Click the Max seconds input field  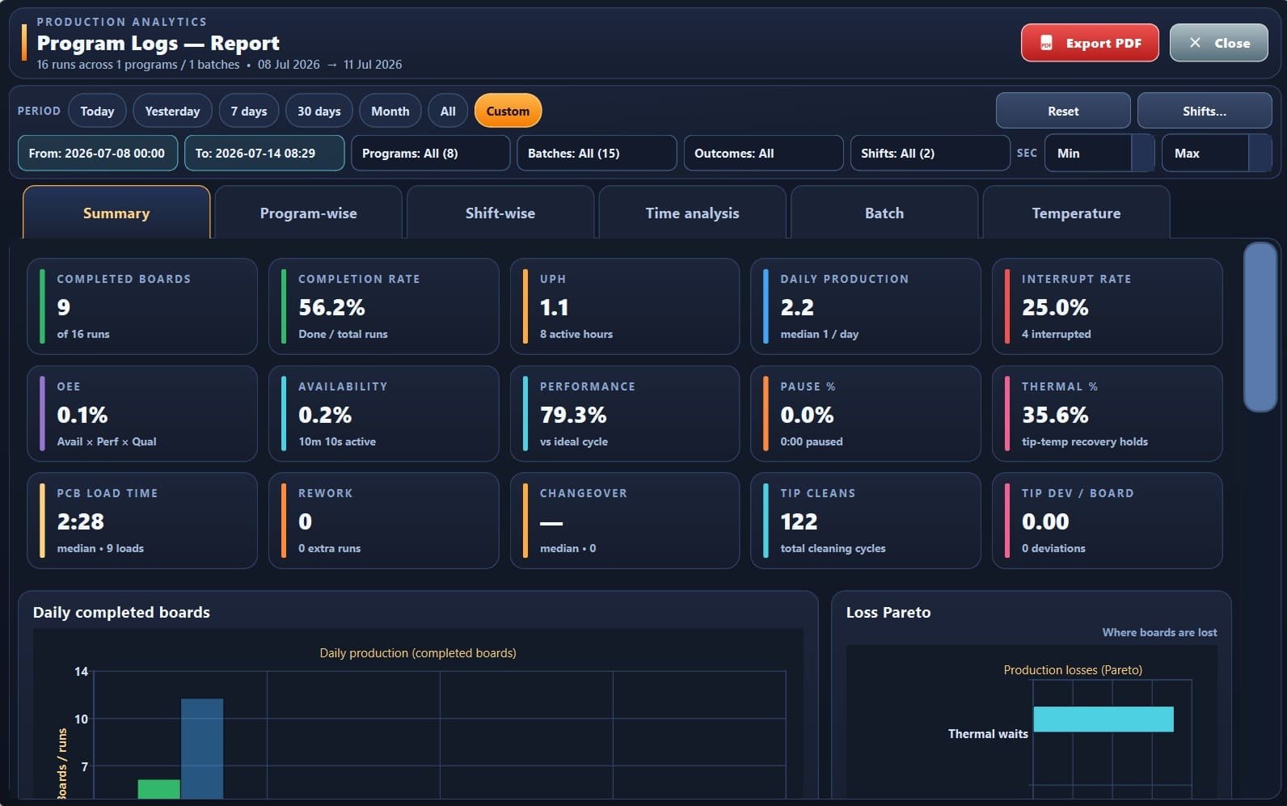1206,153
